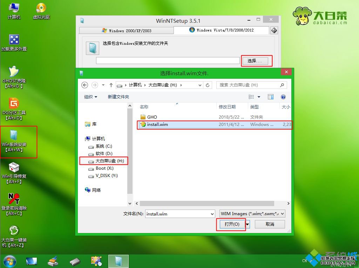Expand path arrow after 大白菜U盘 (H:)
359x268 pixels.
point(181,85)
